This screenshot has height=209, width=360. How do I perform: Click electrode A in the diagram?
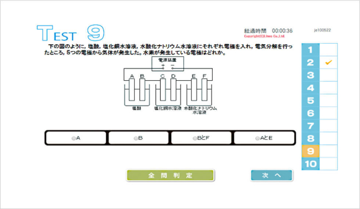132,90
